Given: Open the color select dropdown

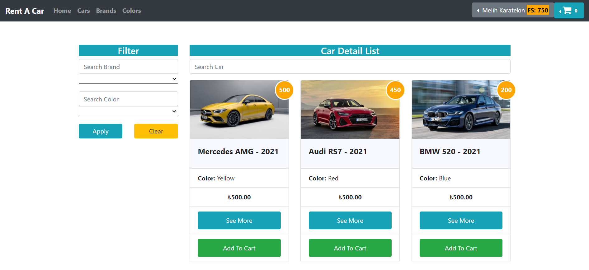Looking at the screenshot, I should [x=128, y=111].
